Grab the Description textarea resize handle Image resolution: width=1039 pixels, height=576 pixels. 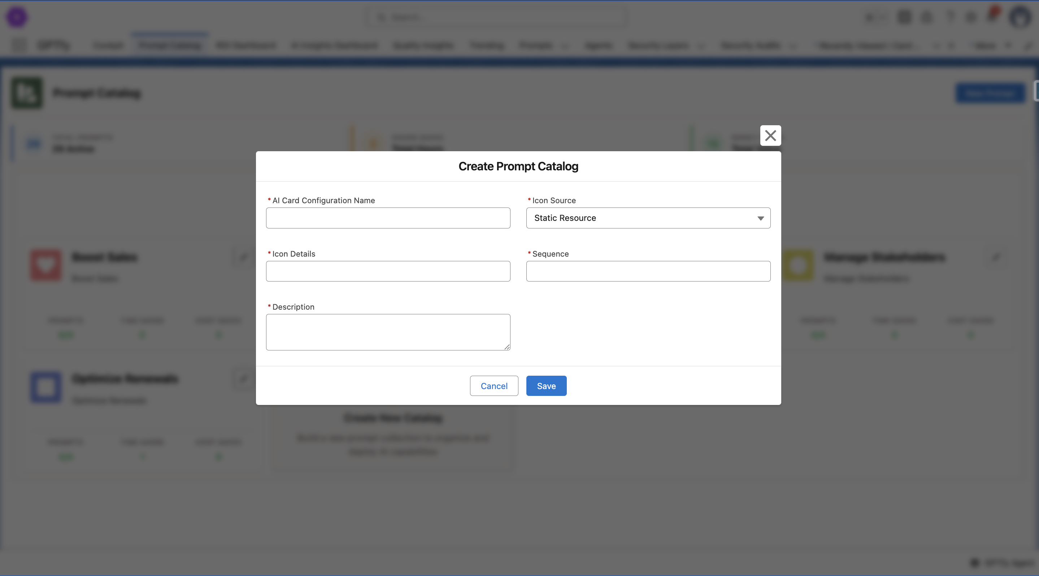(507, 347)
